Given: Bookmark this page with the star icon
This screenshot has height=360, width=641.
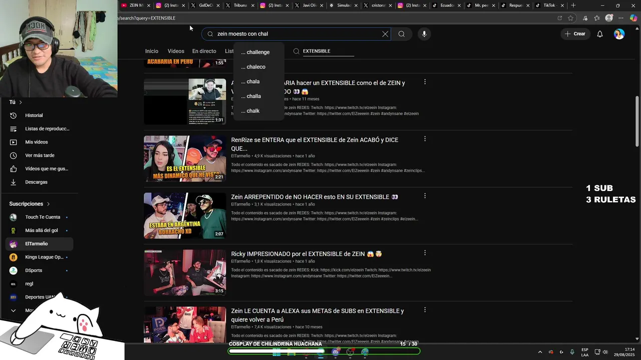Looking at the screenshot, I should [x=570, y=18].
